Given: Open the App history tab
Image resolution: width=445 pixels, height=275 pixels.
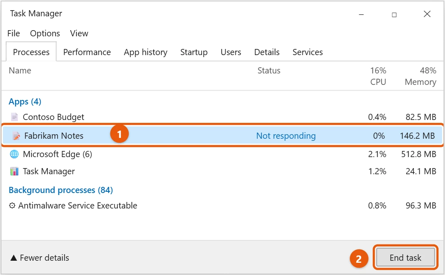Looking at the screenshot, I should click(x=145, y=52).
